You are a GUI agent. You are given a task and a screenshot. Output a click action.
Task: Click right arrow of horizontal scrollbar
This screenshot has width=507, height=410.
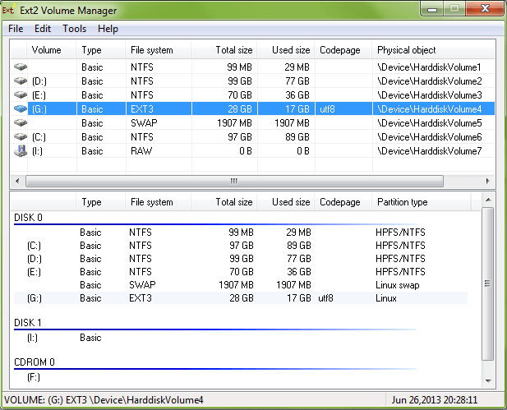tap(487, 181)
